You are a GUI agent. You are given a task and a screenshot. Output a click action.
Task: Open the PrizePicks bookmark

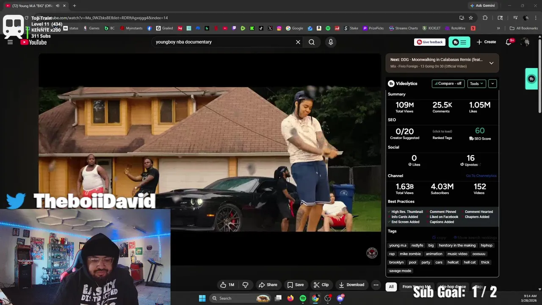tap(373, 28)
